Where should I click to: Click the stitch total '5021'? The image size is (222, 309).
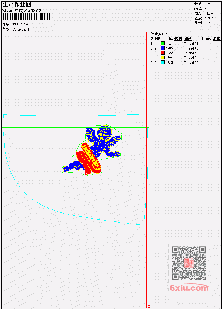(x=208, y=4)
